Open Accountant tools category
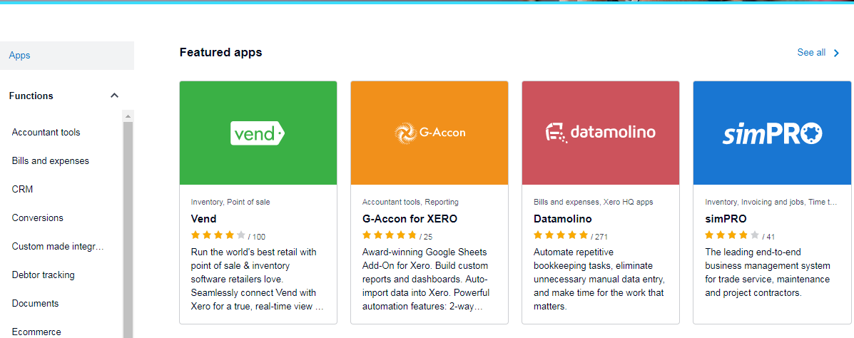Screen dimensions: 854x338 tap(46, 132)
